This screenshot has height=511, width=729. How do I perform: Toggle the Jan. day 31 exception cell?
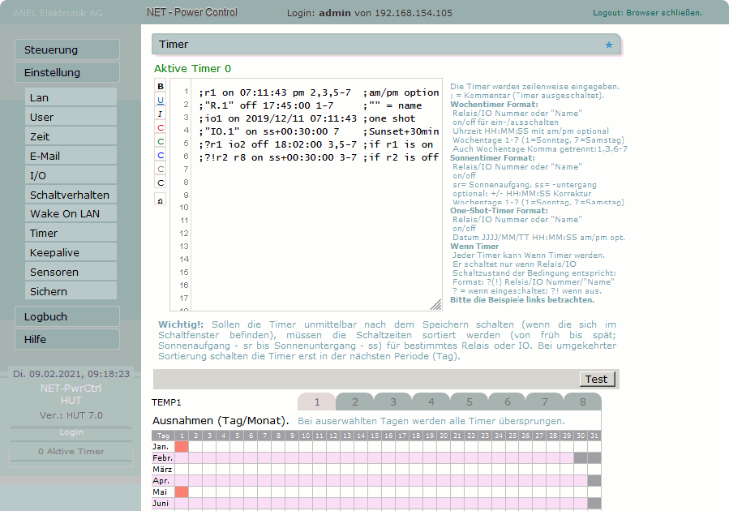click(594, 447)
